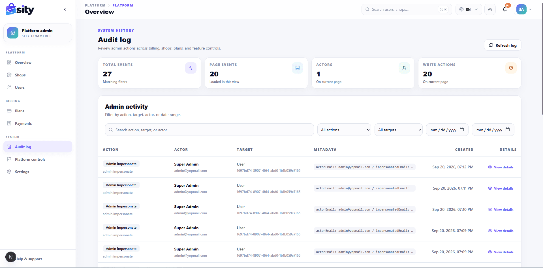Viewport: 543px width, 268px height.
Task: Click the ACTION column header
Action: point(110,150)
